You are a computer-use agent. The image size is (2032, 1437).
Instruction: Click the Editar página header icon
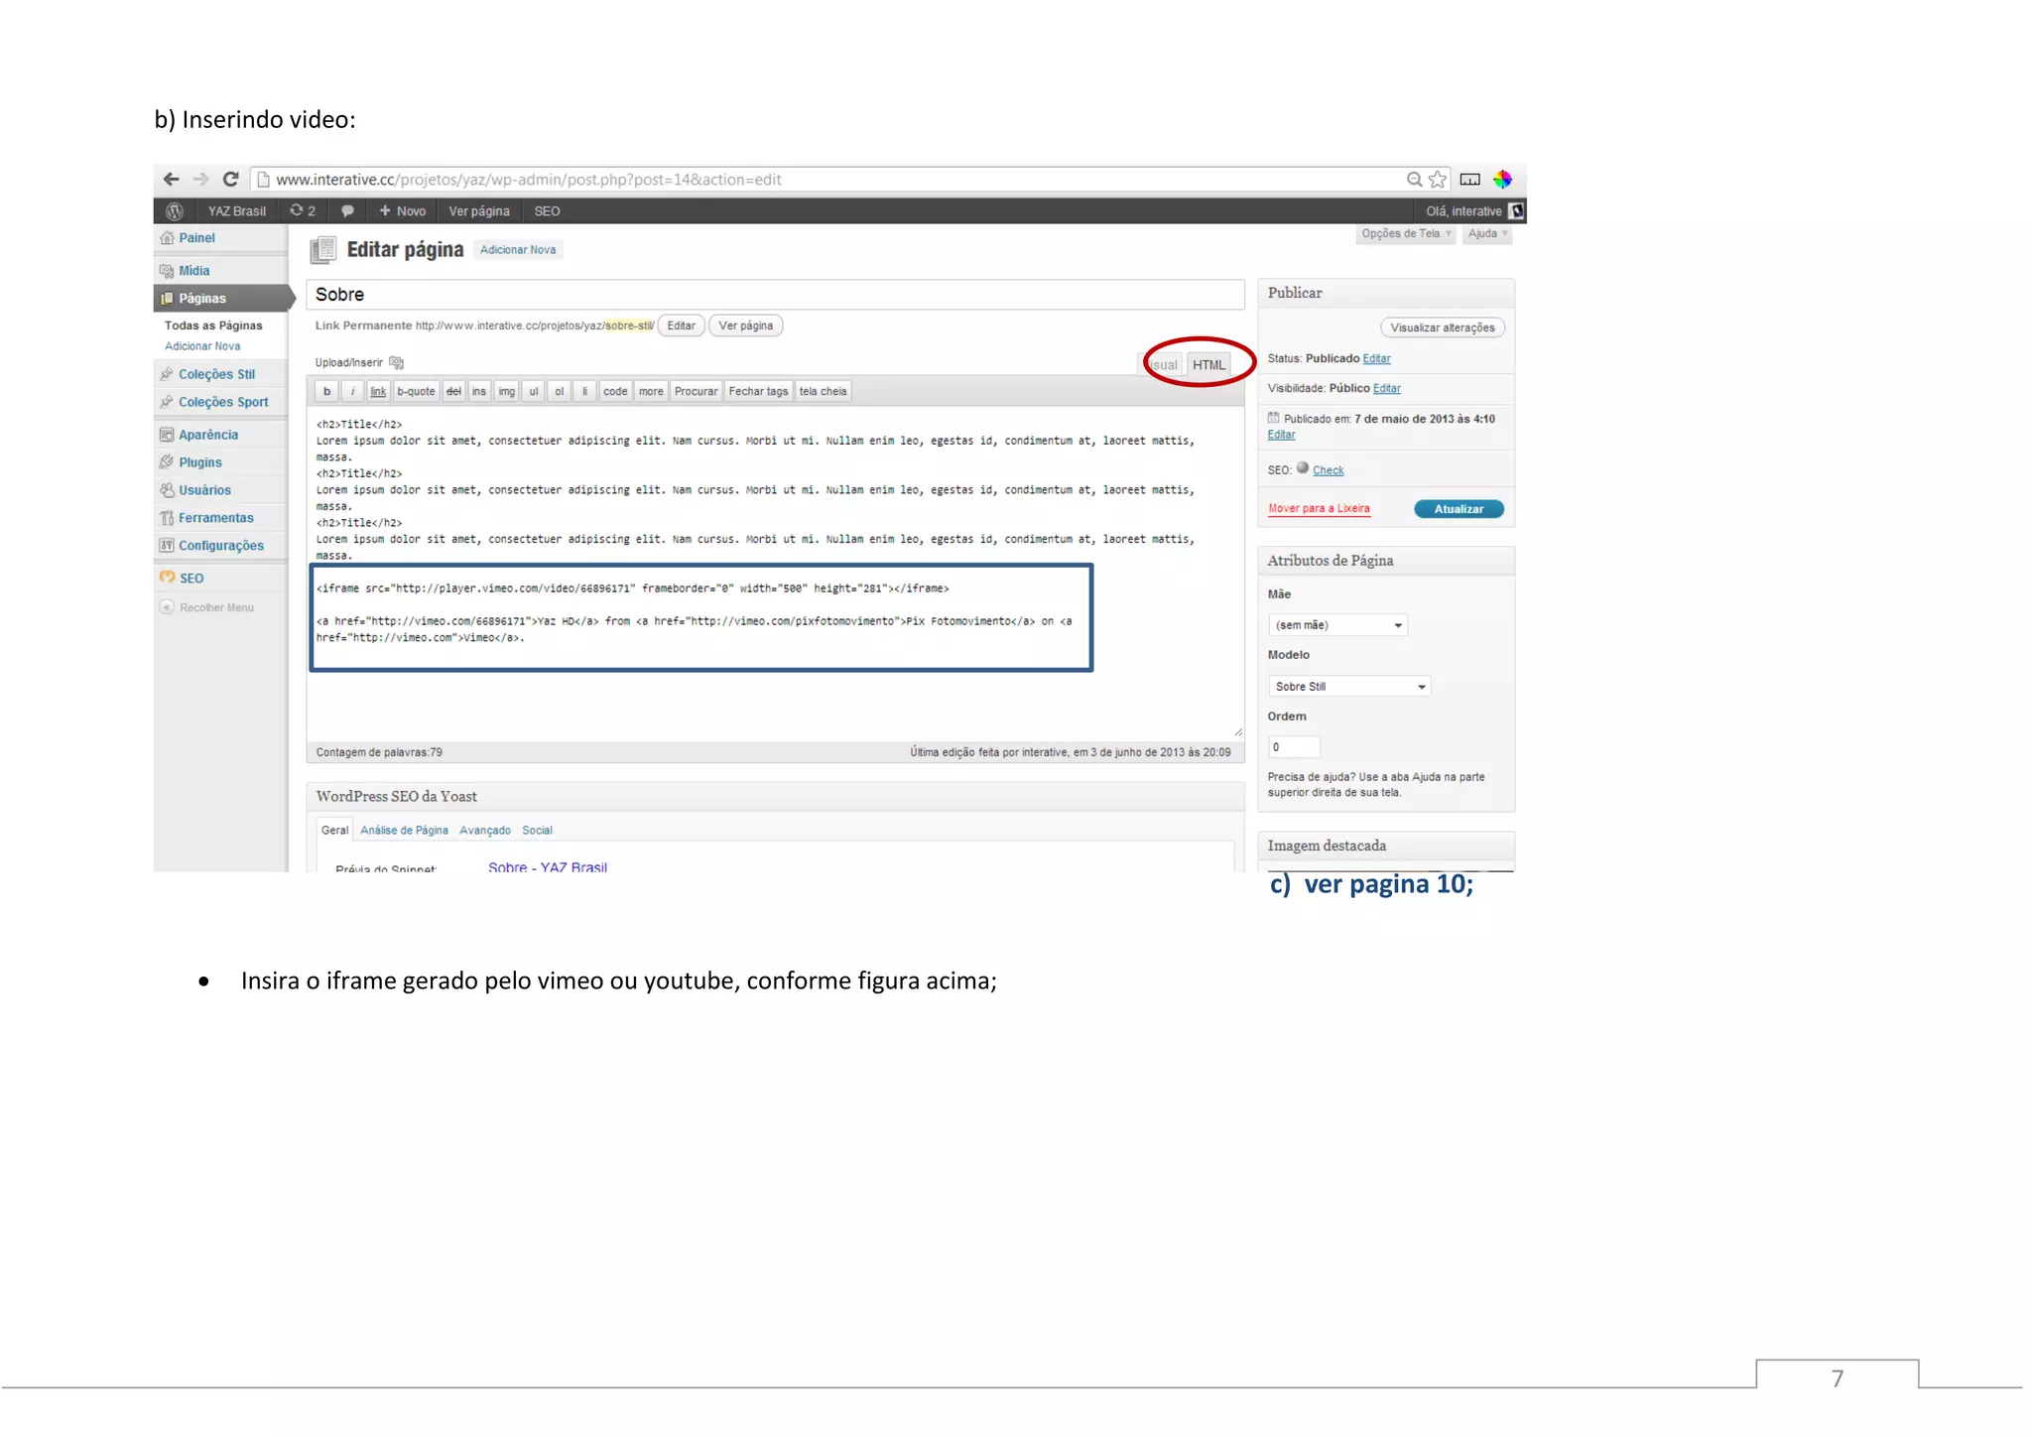click(x=323, y=250)
